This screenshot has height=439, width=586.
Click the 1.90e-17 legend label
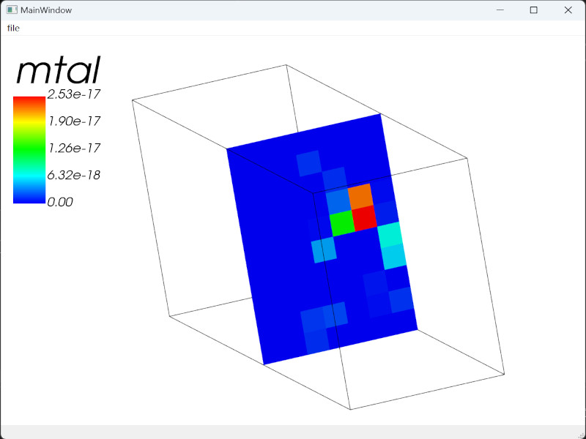[x=75, y=121]
